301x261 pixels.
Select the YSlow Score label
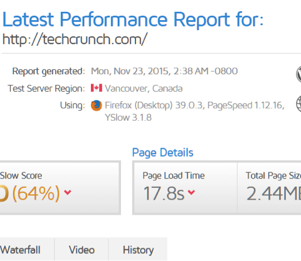point(21,175)
